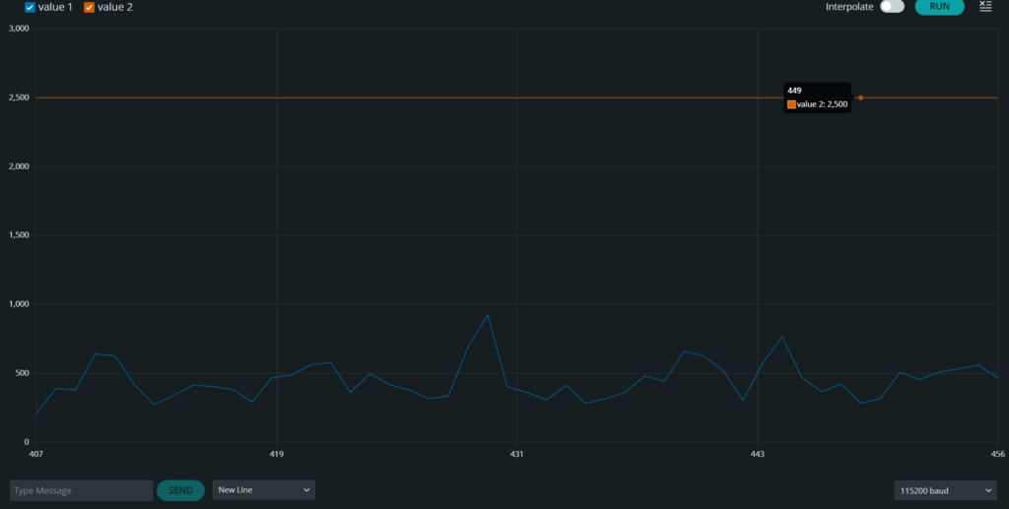Uncheck the value 2 checkbox
The height and width of the screenshot is (509, 1009).
click(90, 8)
